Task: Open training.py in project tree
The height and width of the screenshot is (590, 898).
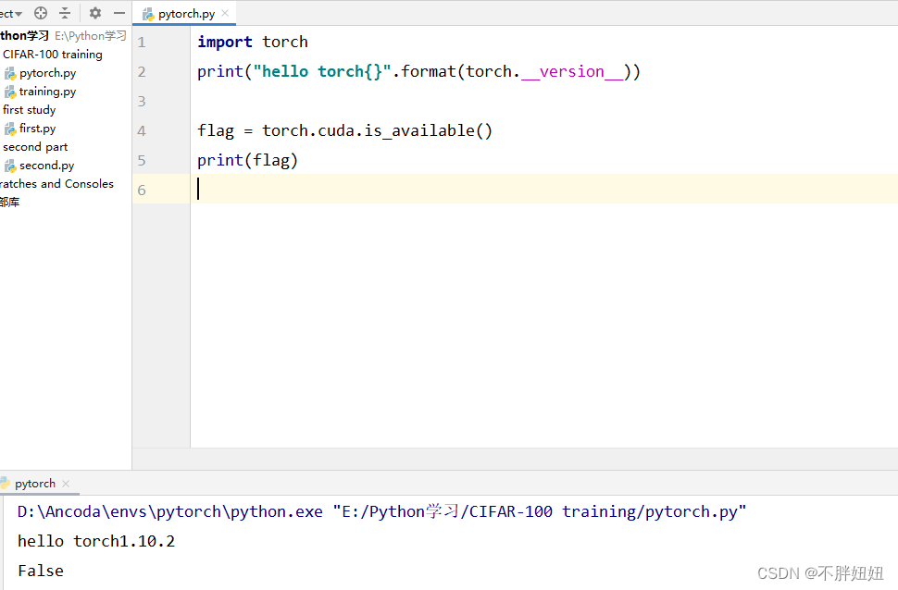Action: tap(47, 92)
